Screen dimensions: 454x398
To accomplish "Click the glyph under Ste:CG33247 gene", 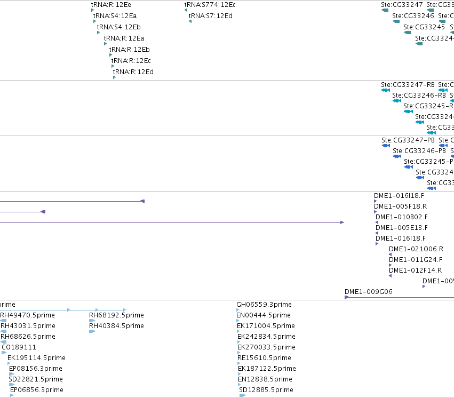I will coord(385,10).
